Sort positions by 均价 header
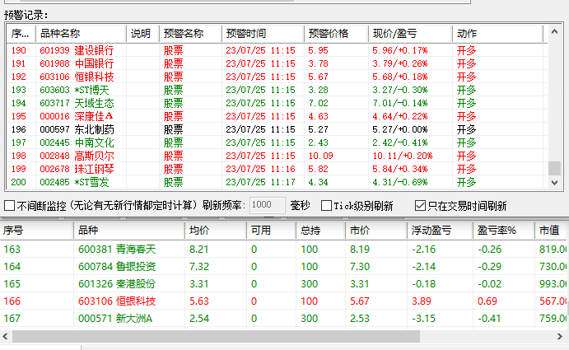 coord(216,231)
